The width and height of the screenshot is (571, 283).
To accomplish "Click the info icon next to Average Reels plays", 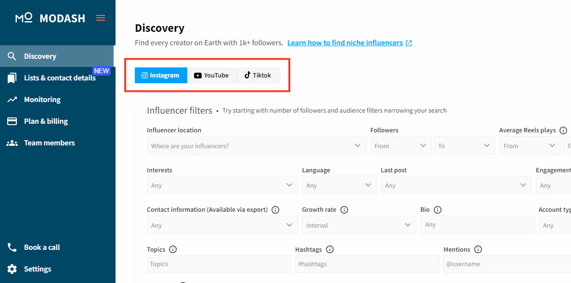I will click(x=563, y=130).
